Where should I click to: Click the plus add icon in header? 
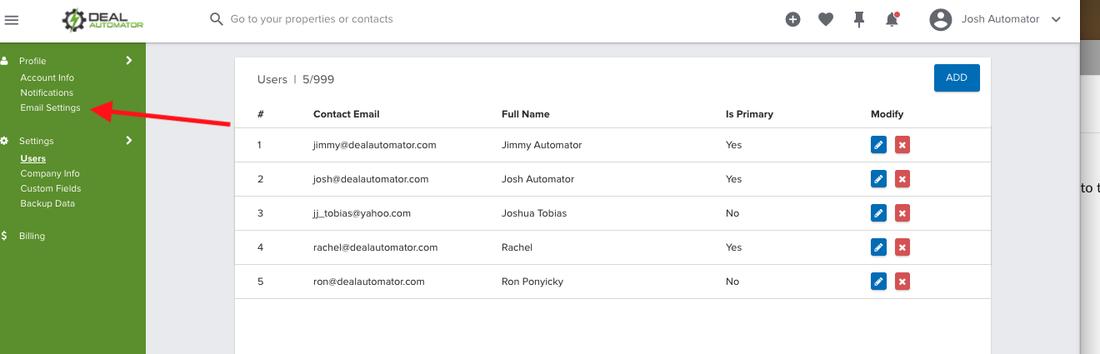[792, 19]
